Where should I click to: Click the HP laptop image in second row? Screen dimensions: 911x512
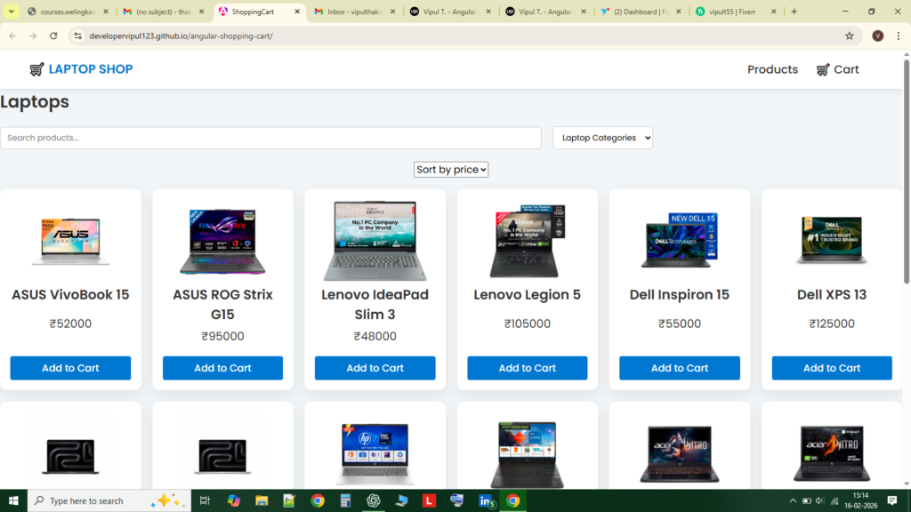click(375, 454)
